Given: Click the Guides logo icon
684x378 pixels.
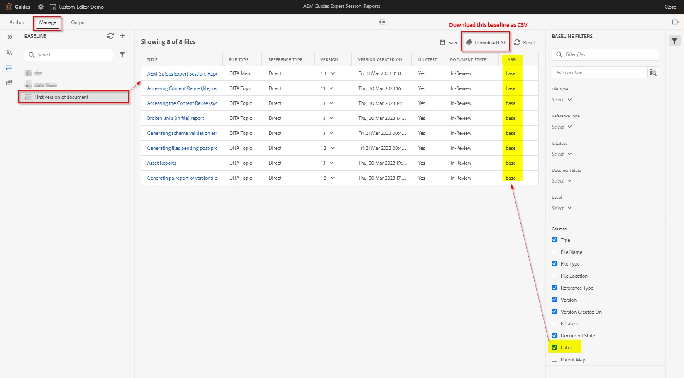Looking at the screenshot, I should [x=9, y=7].
